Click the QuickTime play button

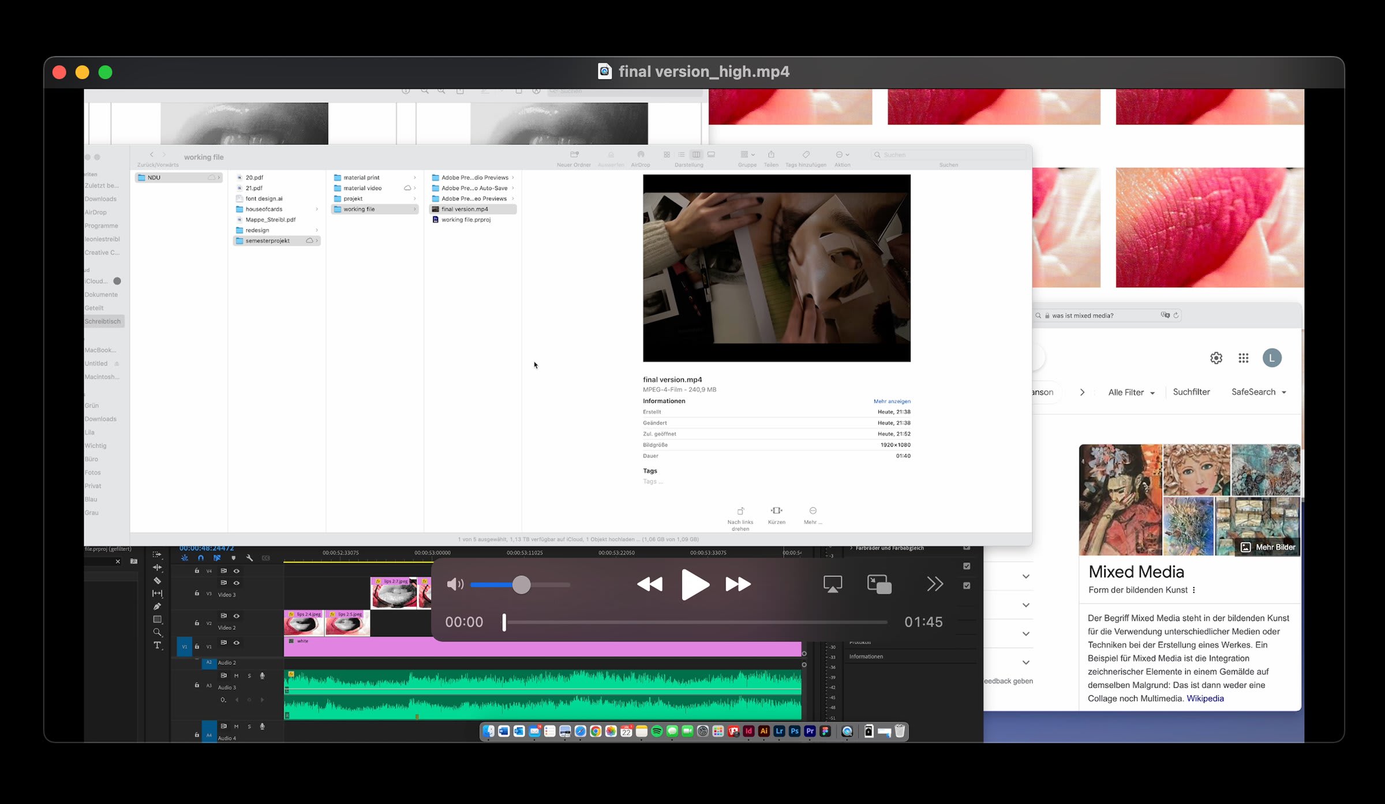695,584
